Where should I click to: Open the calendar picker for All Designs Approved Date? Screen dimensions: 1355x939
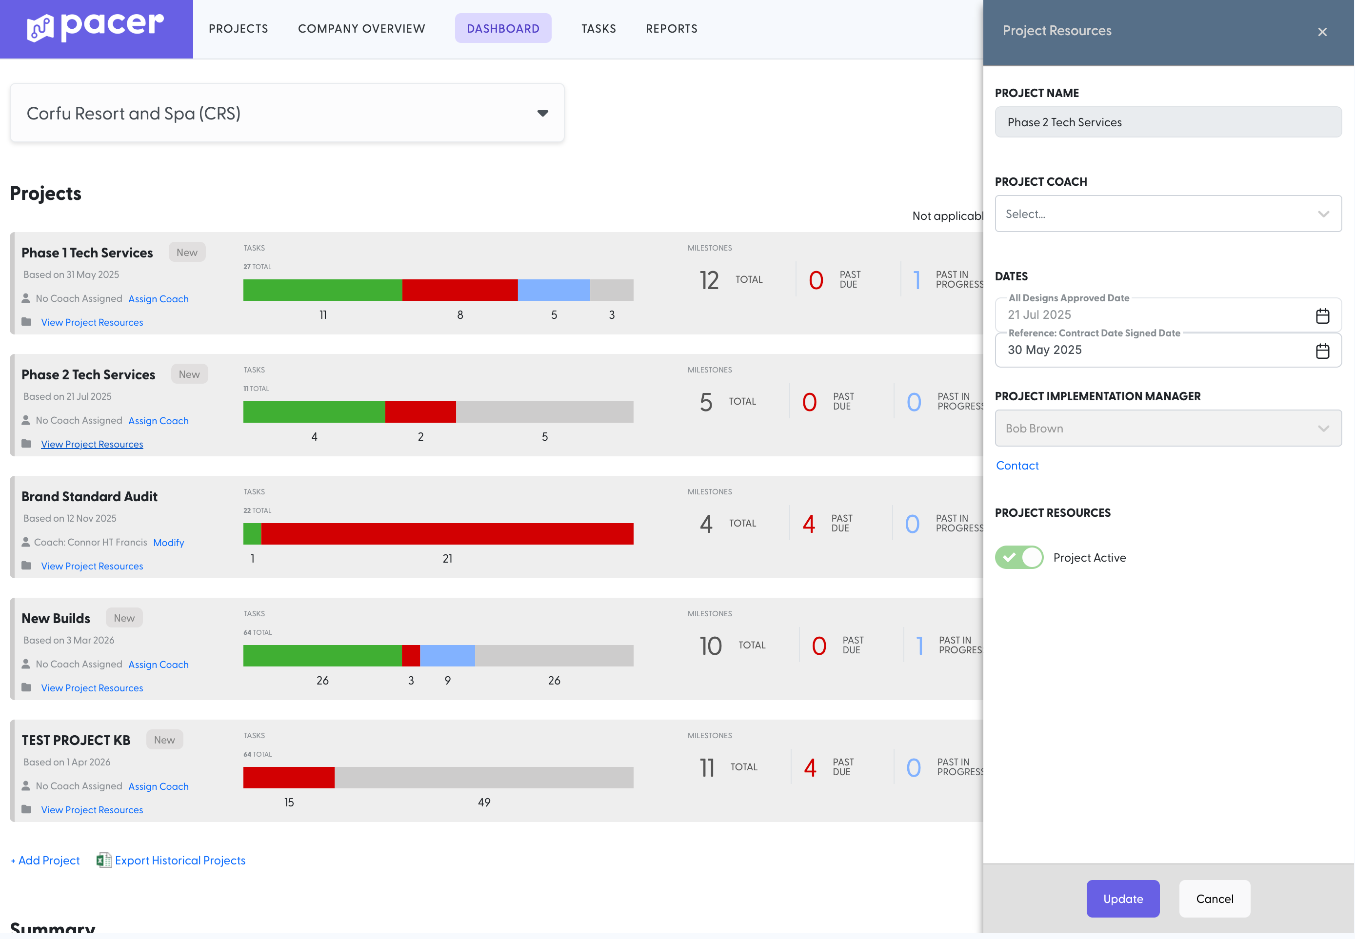tap(1322, 315)
